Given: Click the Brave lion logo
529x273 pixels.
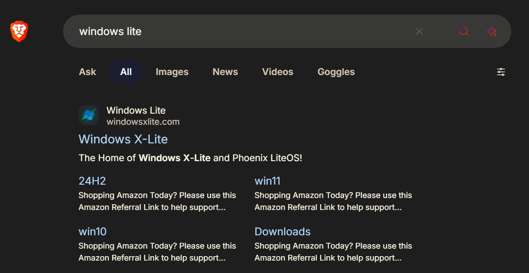Looking at the screenshot, I should coord(19,32).
